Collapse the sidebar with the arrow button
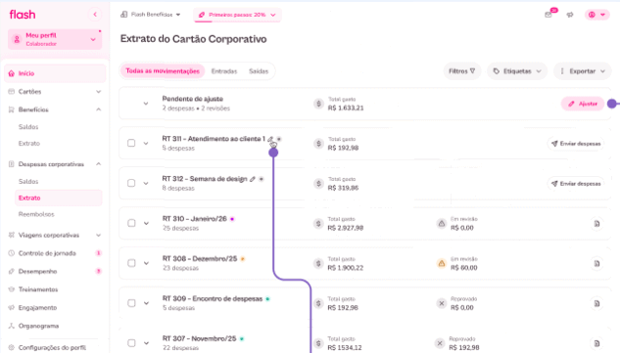 tap(95, 15)
